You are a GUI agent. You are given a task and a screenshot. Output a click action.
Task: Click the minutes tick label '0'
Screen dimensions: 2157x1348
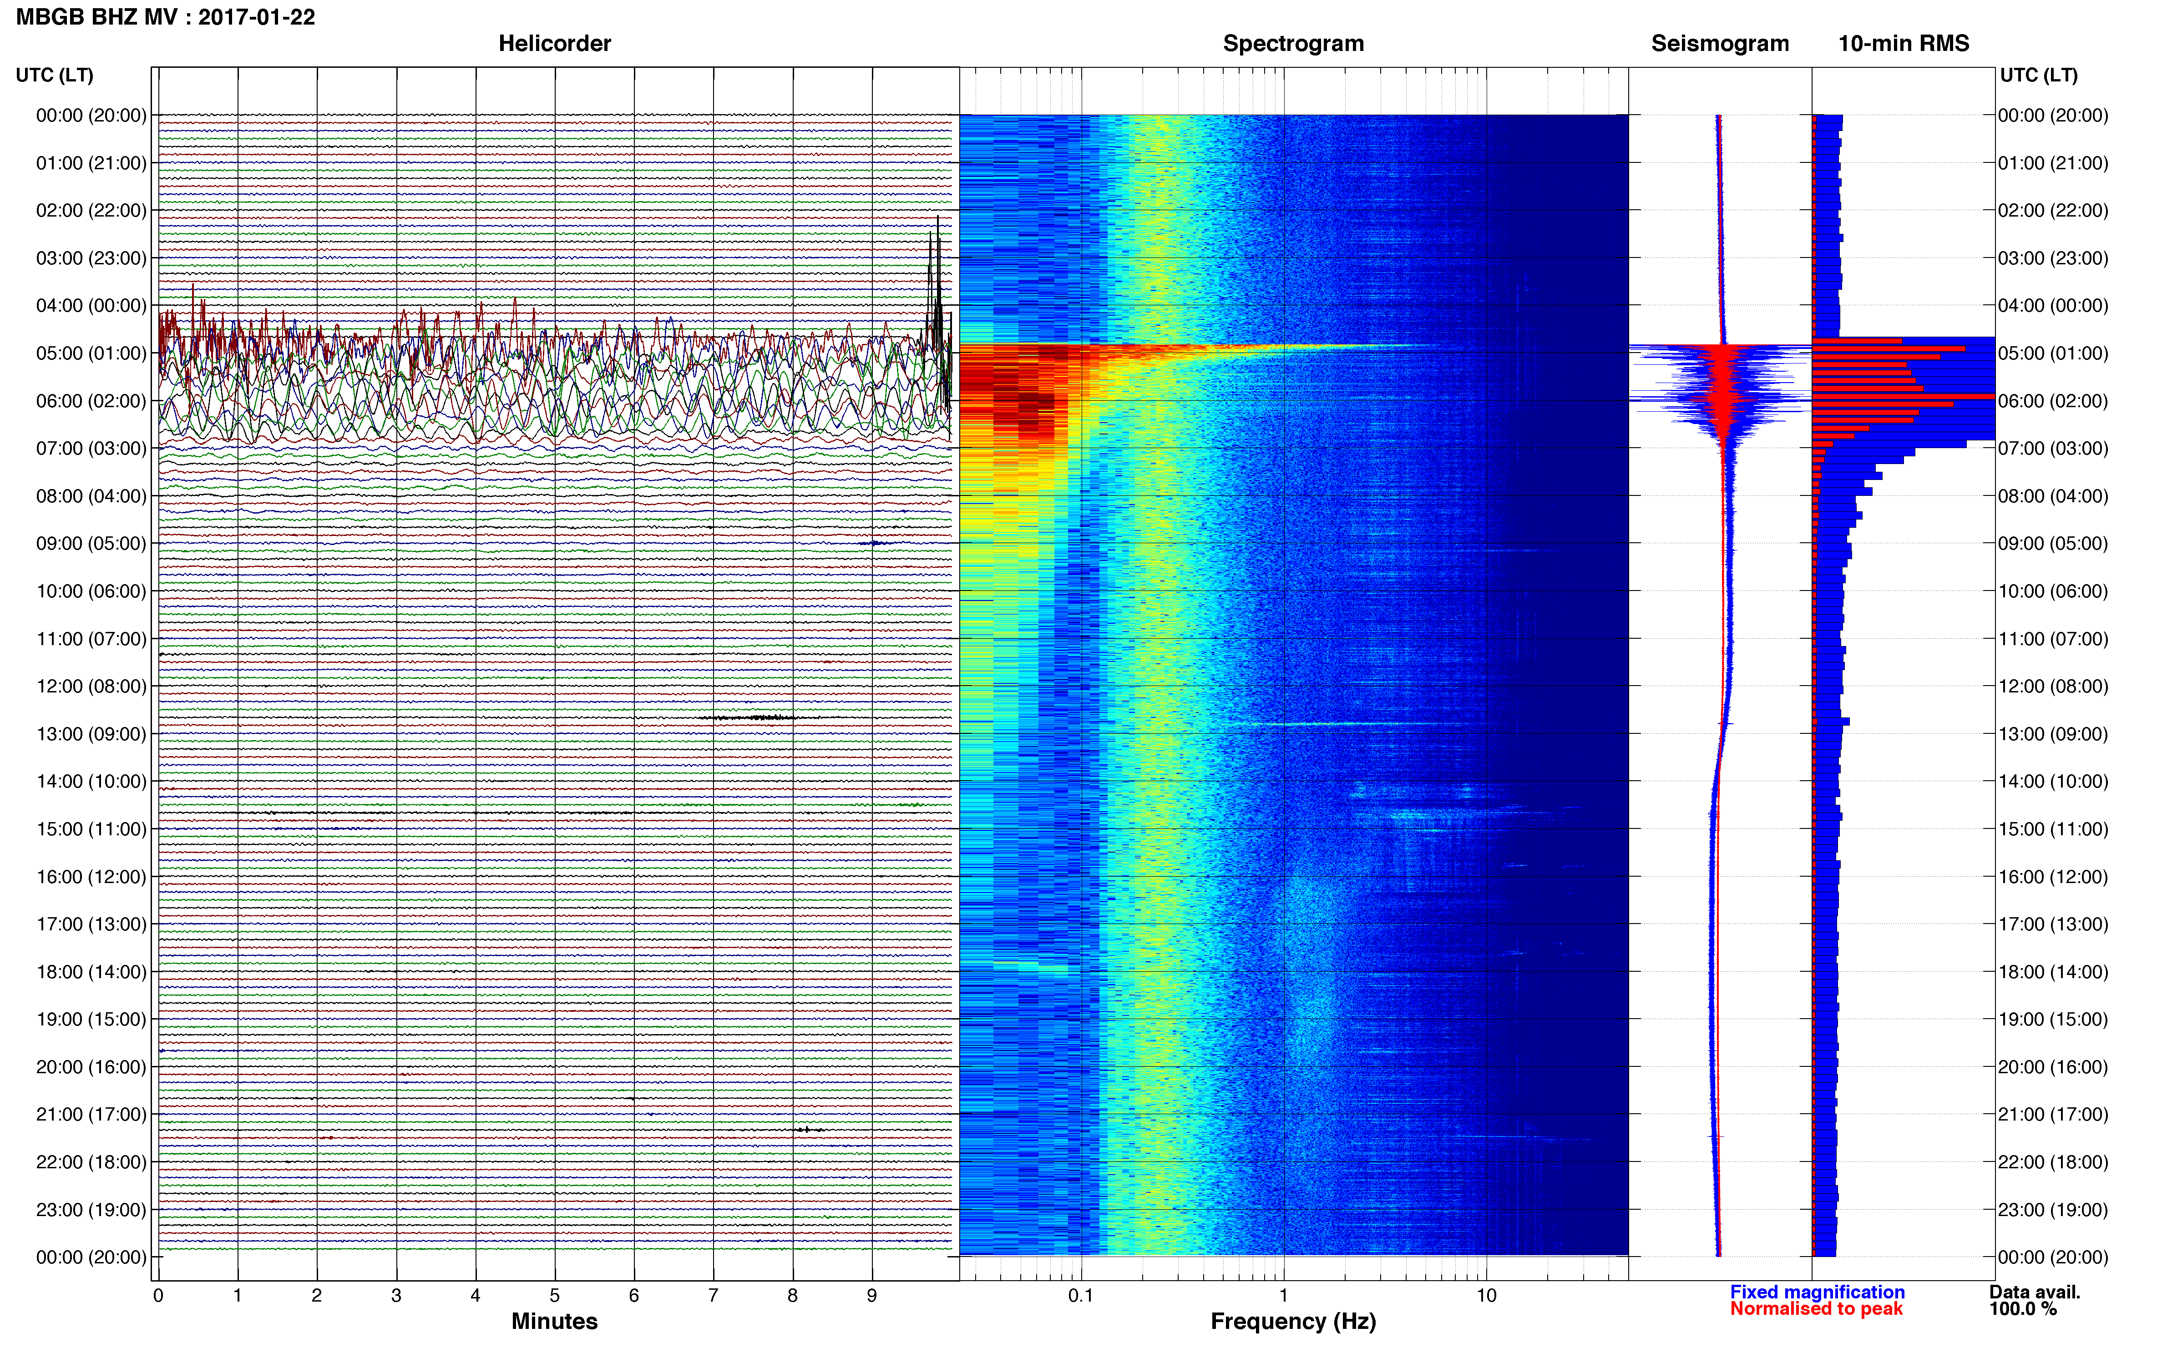pyautogui.click(x=158, y=1295)
